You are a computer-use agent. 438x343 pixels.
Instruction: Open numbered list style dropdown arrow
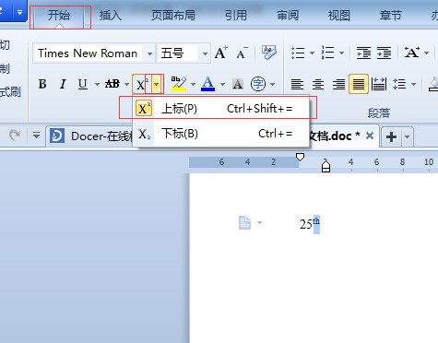(341, 53)
